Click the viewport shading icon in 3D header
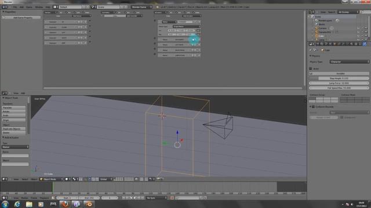 [67, 179]
